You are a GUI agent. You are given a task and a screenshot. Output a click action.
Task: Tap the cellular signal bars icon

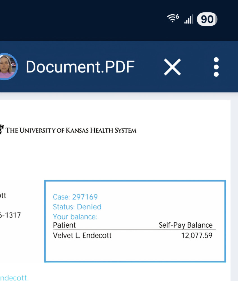coord(188,19)
